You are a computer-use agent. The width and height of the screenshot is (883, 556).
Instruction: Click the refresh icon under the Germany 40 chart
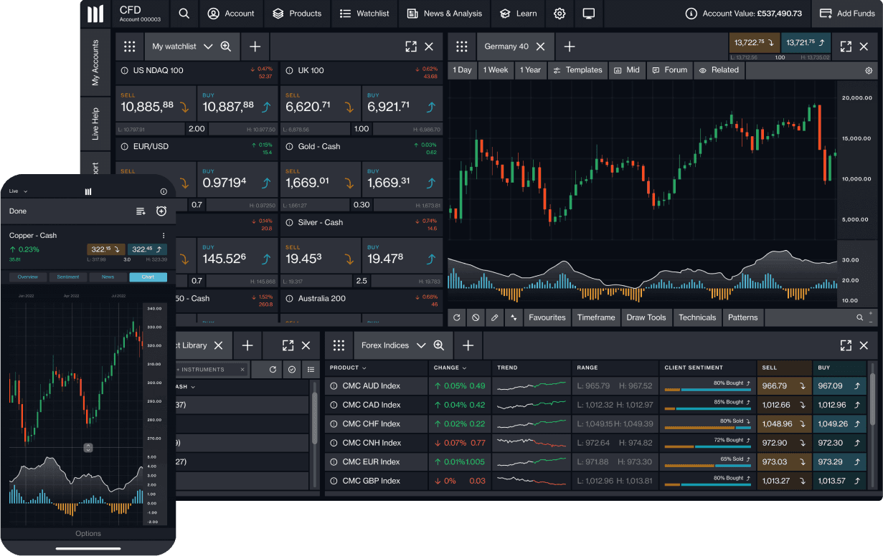(x=457, y=317)
